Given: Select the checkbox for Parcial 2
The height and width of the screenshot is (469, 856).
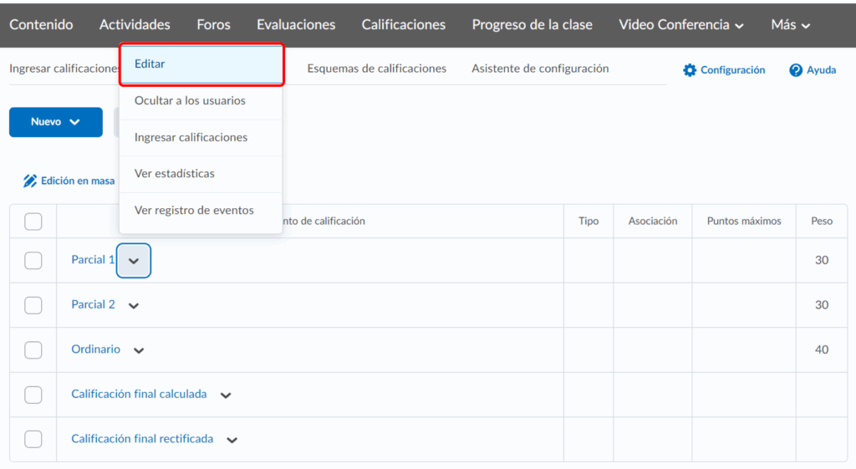Looking at the screenshot, I should (33, 305).
